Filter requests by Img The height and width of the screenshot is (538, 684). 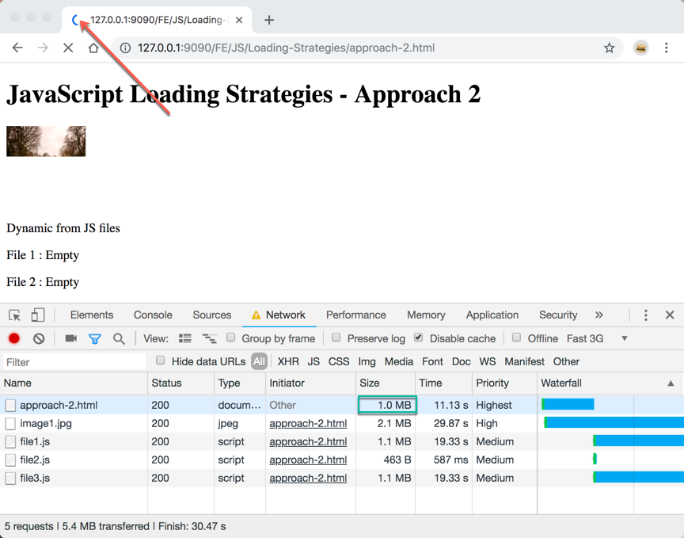(x=367, y=361)
